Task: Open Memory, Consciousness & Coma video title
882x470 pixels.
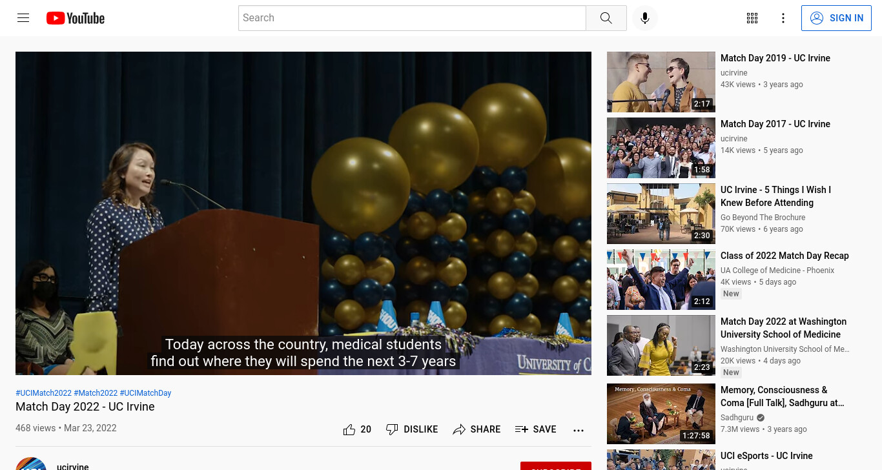Action: click(x=783, y=396)
